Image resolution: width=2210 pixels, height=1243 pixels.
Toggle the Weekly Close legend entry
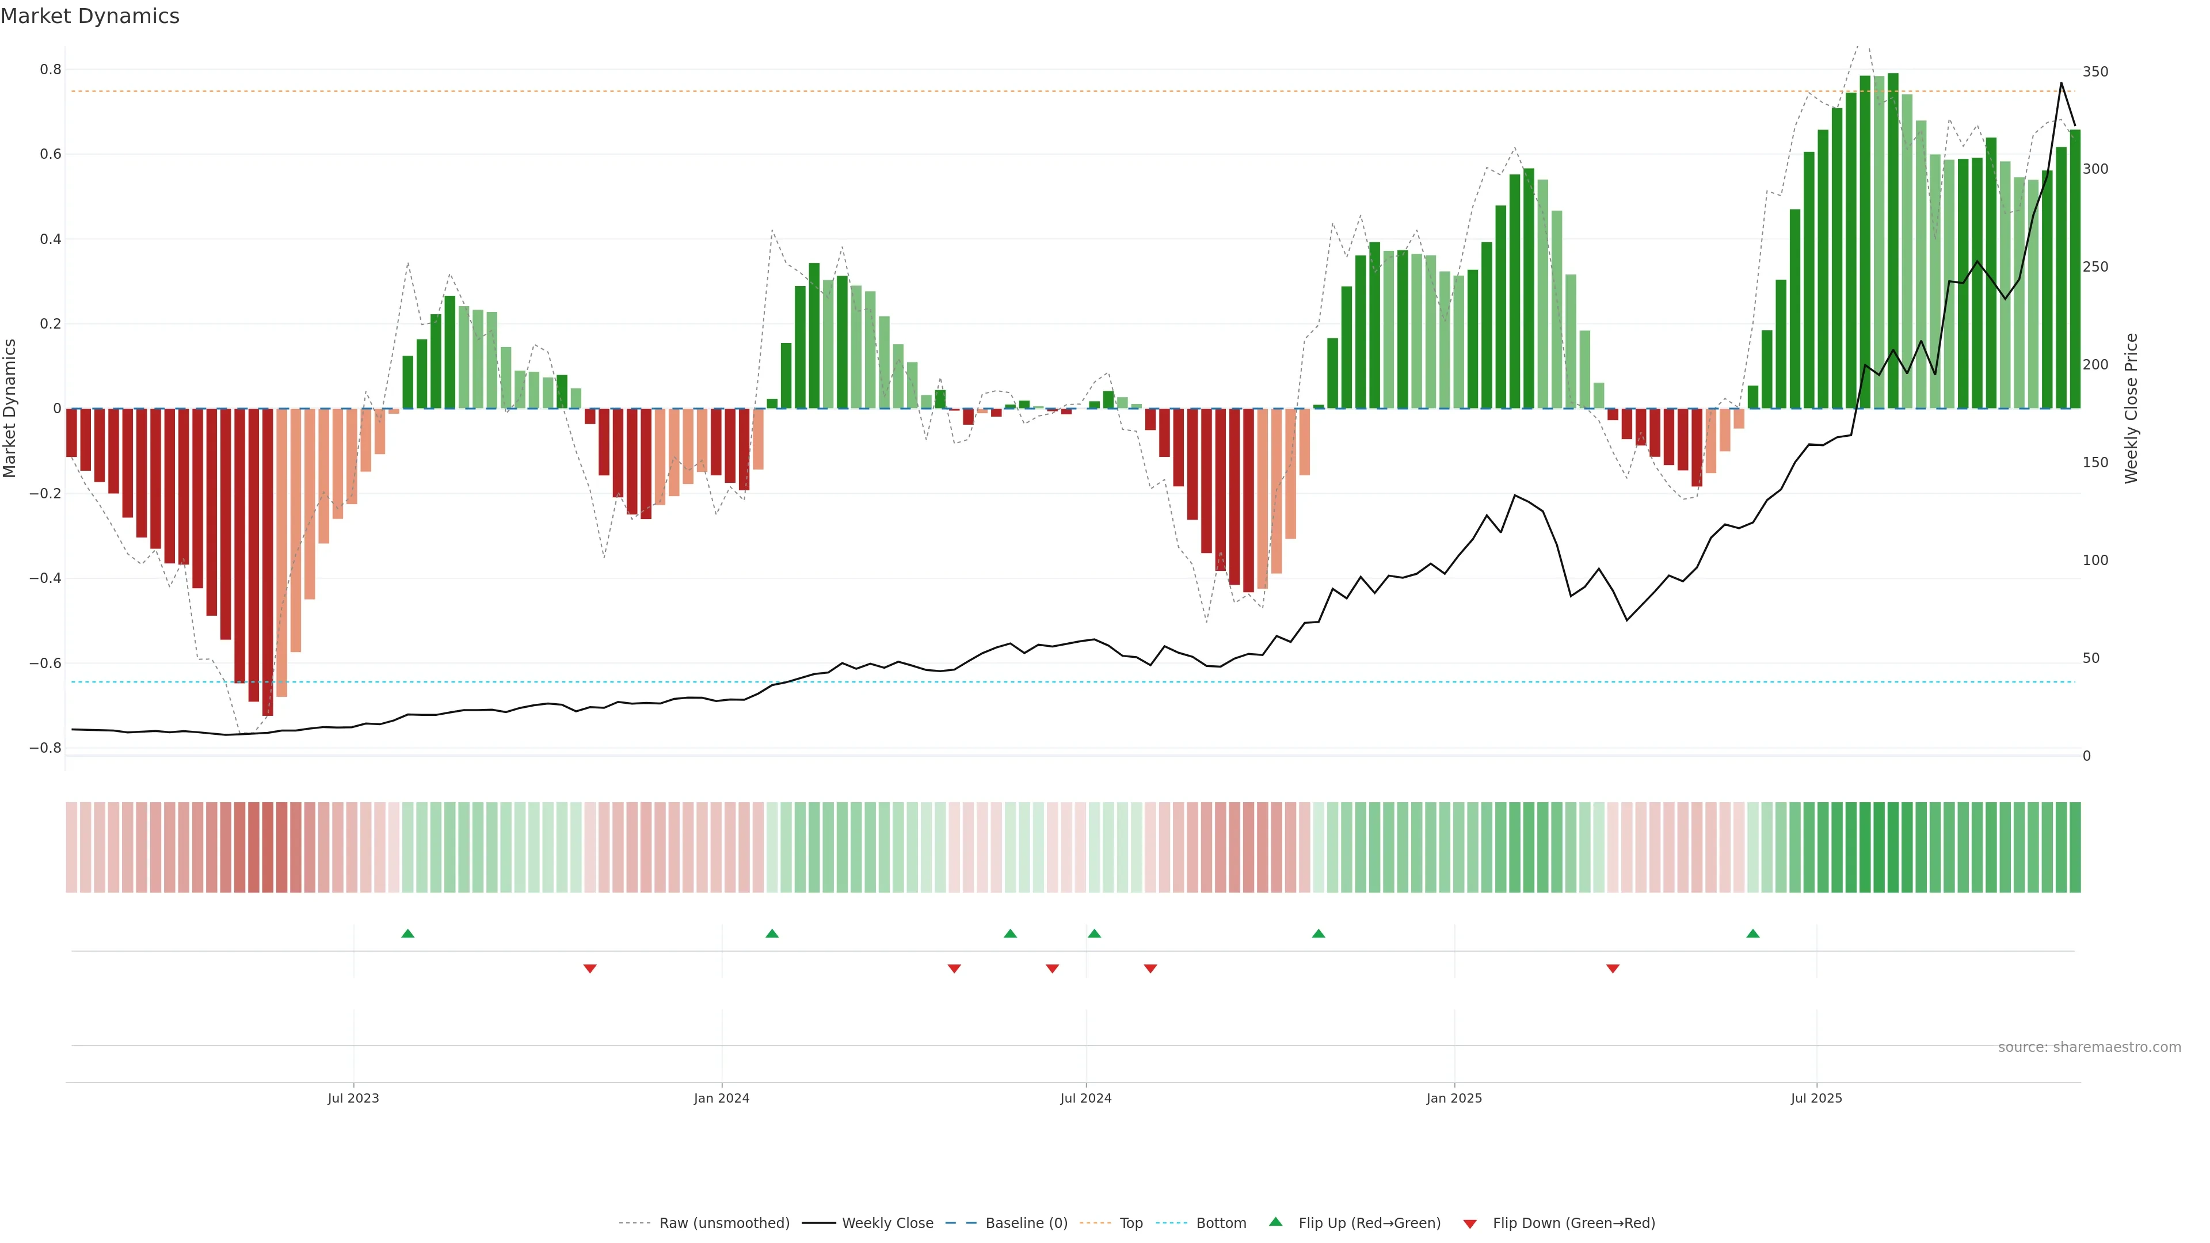point(887,1222)
